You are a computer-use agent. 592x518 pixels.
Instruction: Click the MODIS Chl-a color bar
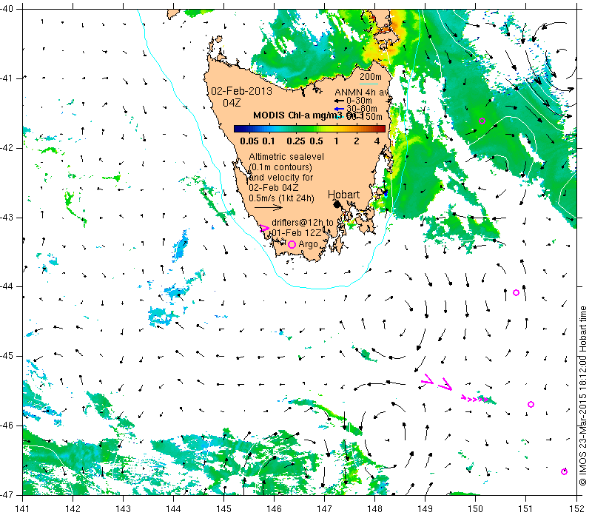(309, 129)
